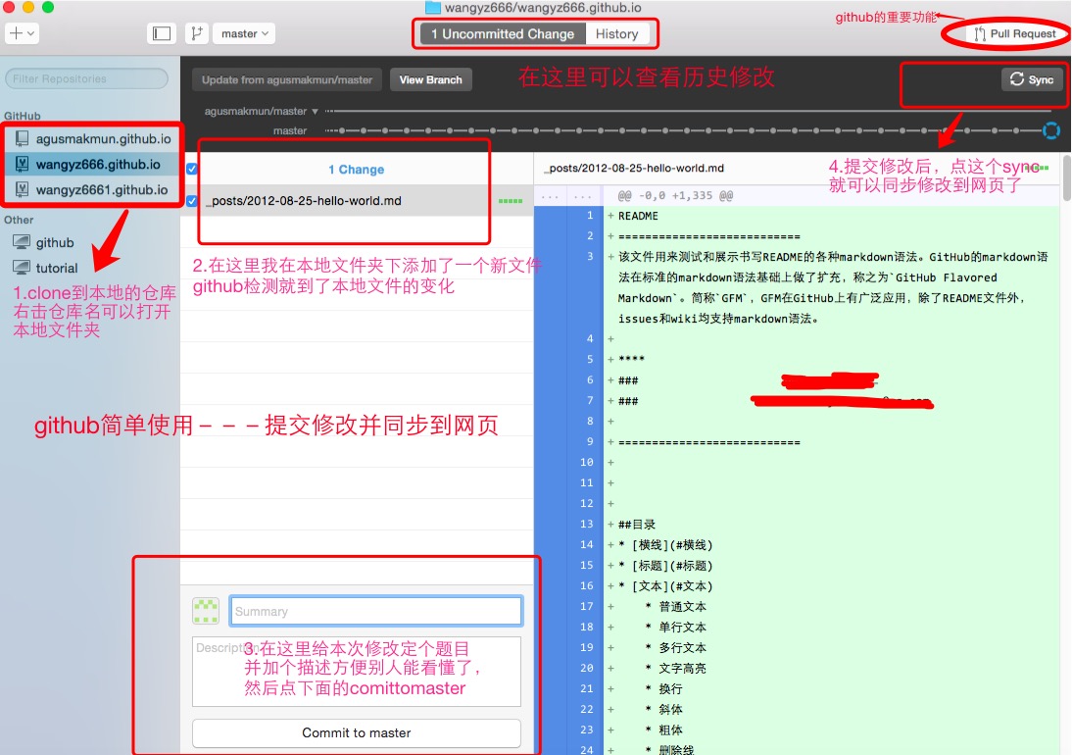Click the @@ -0,0 +1,335 @@ hunk header

tap(675, 195)
